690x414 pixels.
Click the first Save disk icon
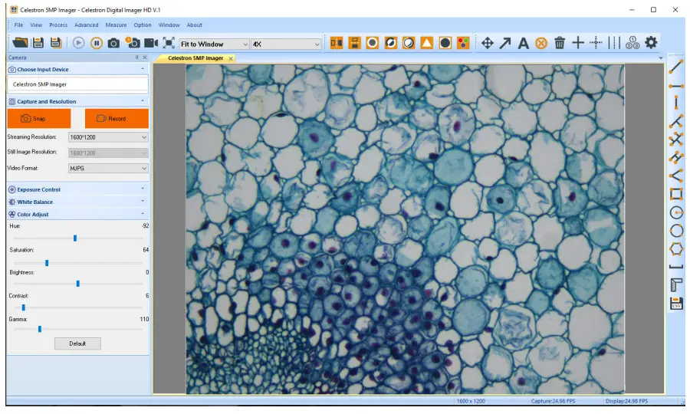coord(38,43)
